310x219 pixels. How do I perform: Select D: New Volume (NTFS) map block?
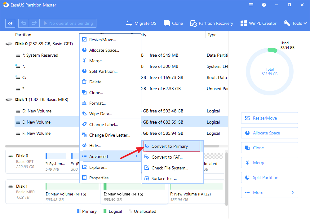(x=72, y=192)
